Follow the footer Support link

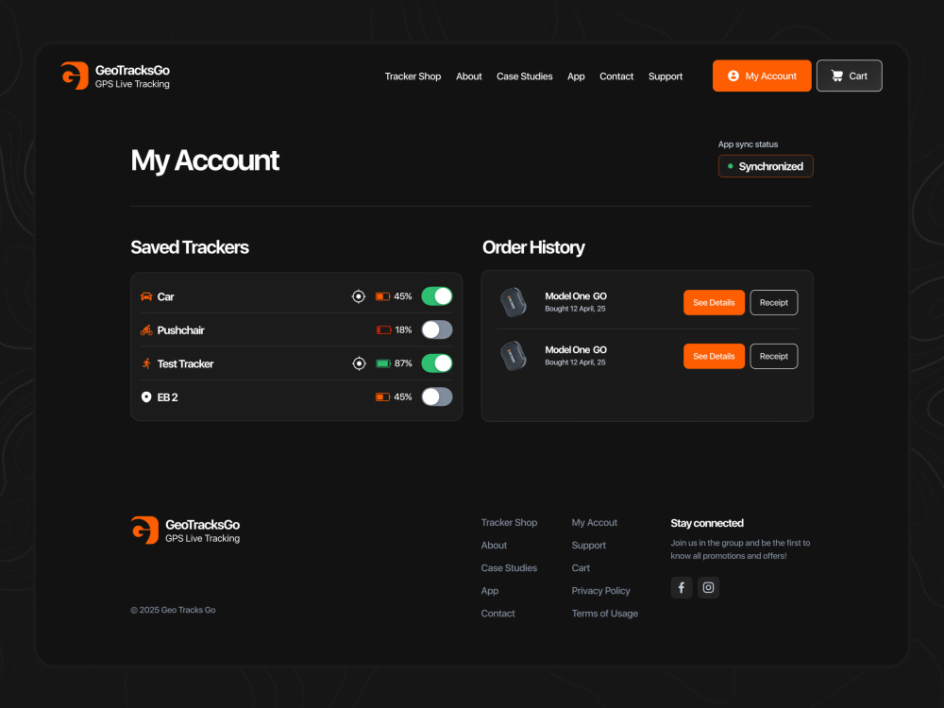(589, 546)
